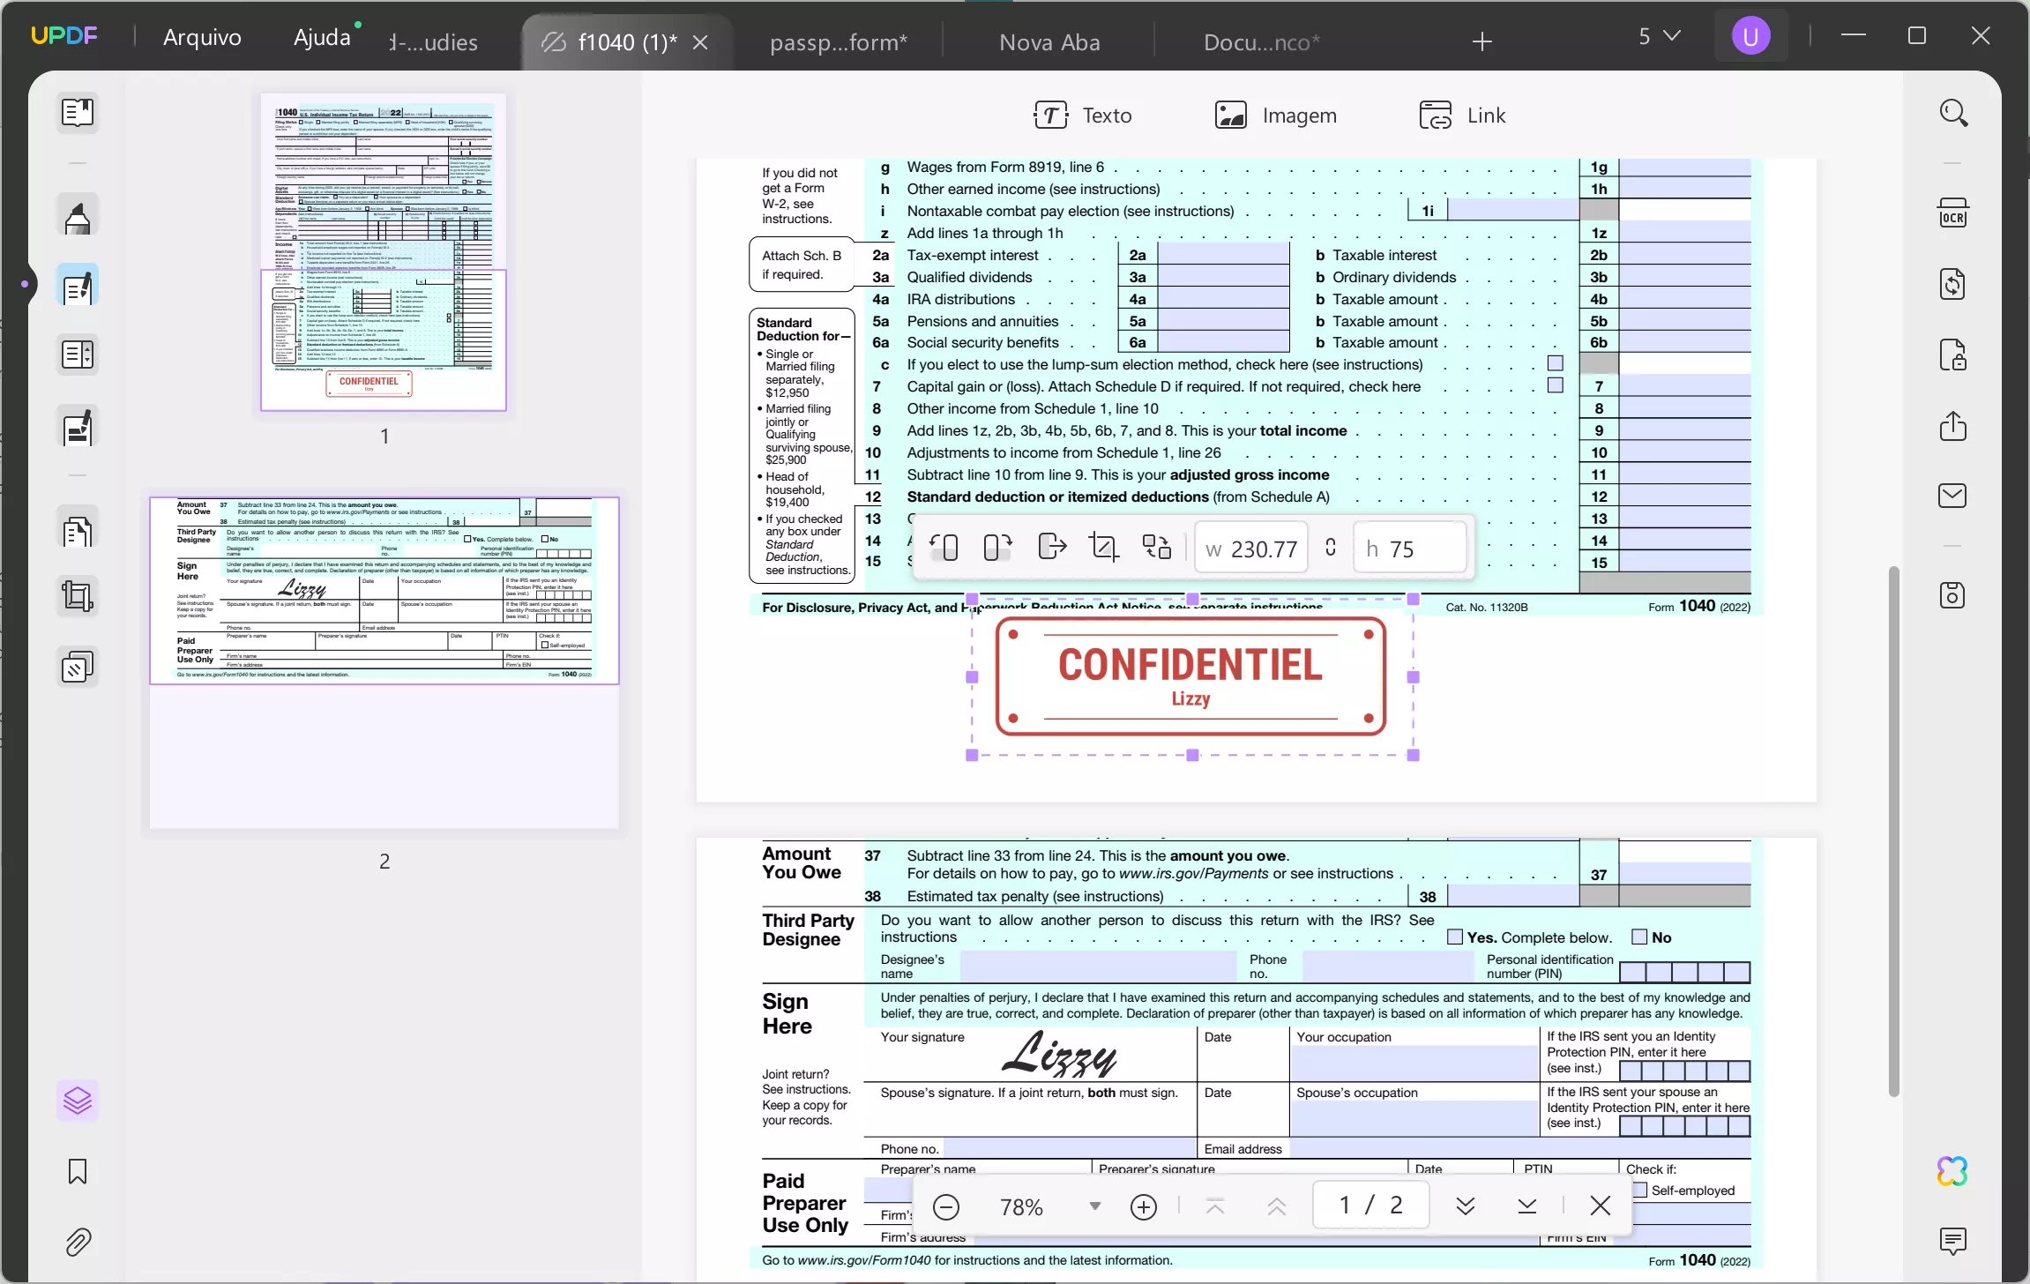Open the AI assistant icon
The image size is (2030, 1284).
point(1952,1170)
